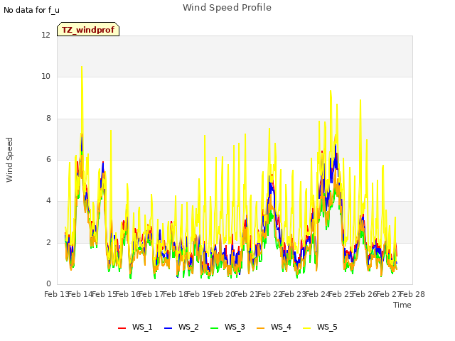Click the y-axis value 0
The image size is (455, 341).
click(x=48, y=283)
